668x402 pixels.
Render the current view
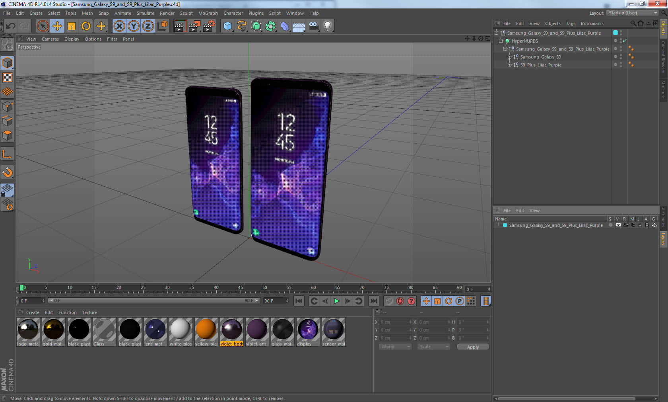pos(180,26)
